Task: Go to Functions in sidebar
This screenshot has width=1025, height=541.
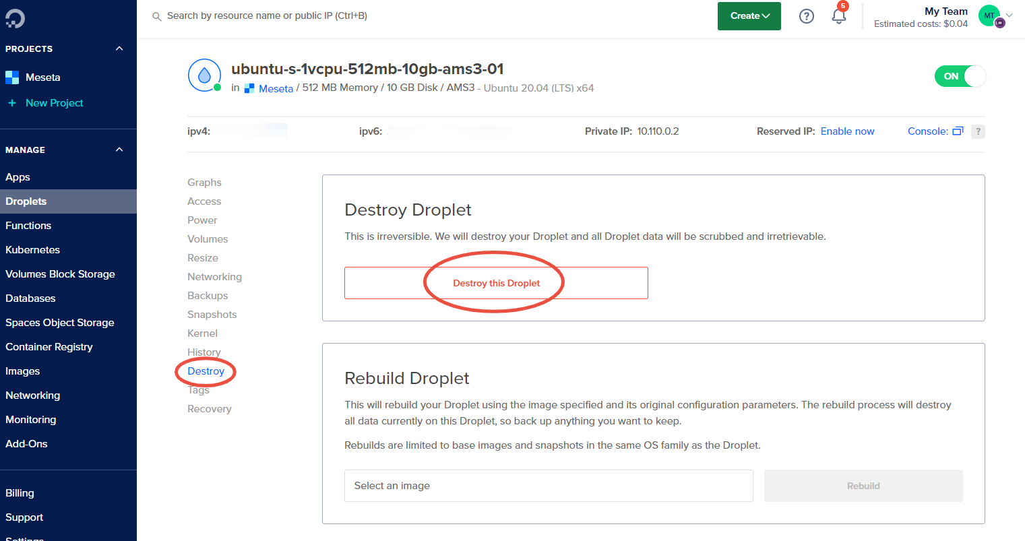Action: [x=28, y=226]
